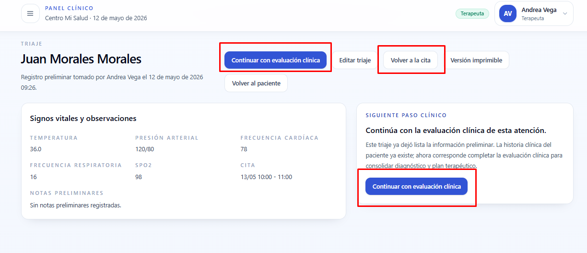Click the PANEL CLÍNICO header label
The height and width of the screenshot is (253, 587).
pos(69,8)
